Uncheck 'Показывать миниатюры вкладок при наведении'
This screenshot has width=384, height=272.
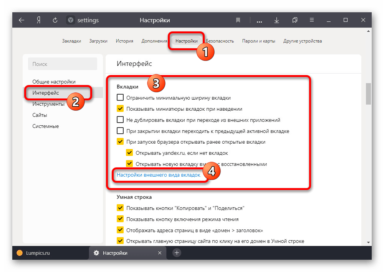click(x=120, y=109)
